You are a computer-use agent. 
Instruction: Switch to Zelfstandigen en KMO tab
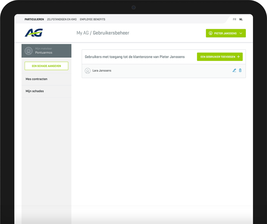[62, 19]
